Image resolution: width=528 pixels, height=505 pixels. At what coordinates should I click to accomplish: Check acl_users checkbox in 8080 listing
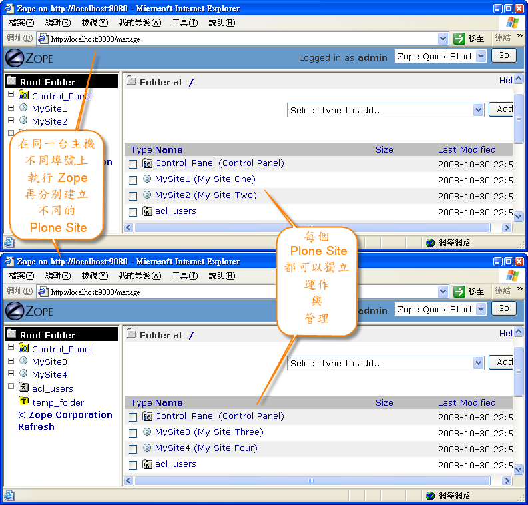[x=132, y=212]
